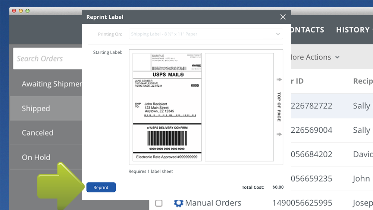View the Canceled orders list

pos(37,133)
